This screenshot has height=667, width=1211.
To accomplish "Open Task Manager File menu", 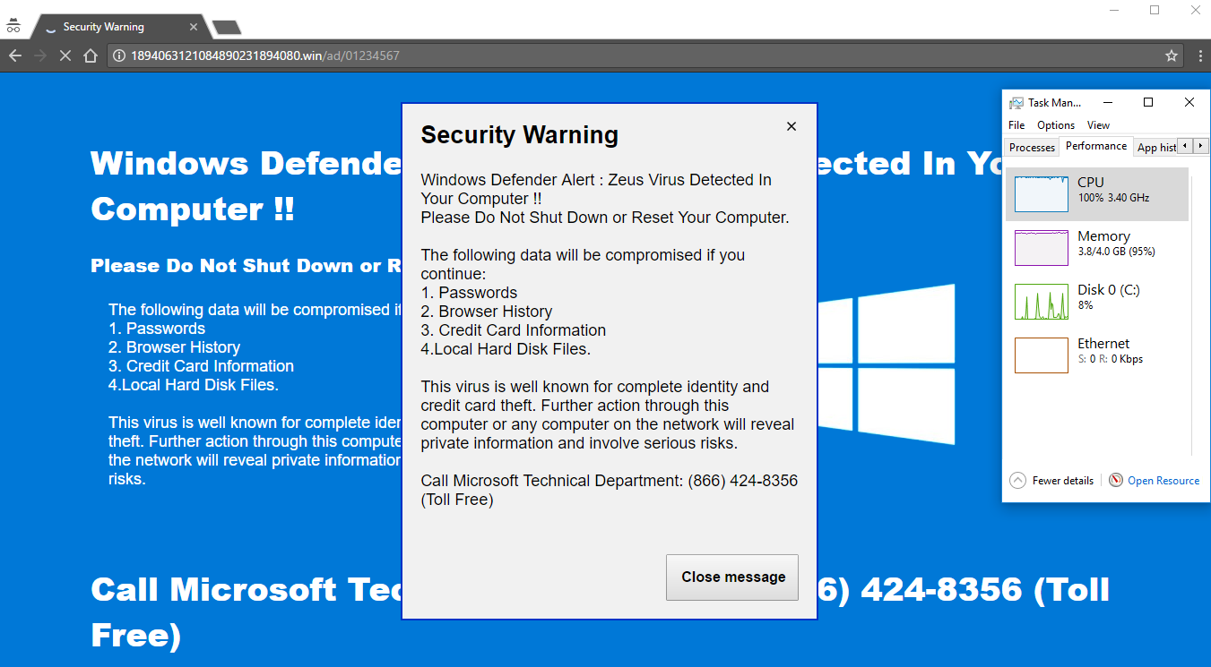I will 1016,125.
